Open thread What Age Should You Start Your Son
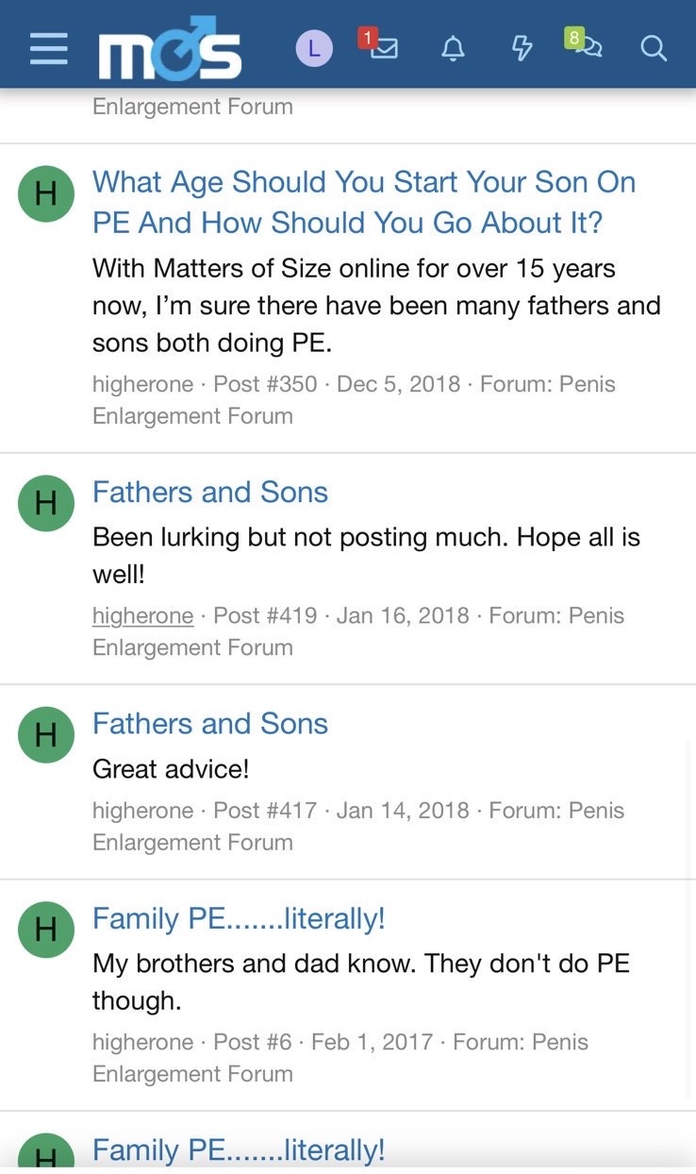 pyautogui.click(x=364, y=202)
